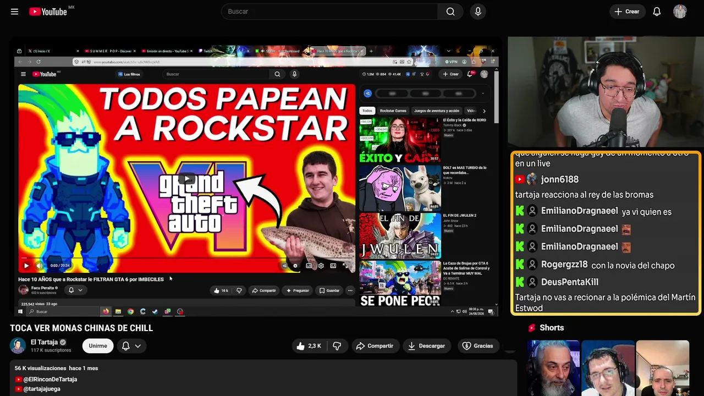
Task: Click the Chrome icon on the streamed taskbar
Action: click(x=130, y=311)
